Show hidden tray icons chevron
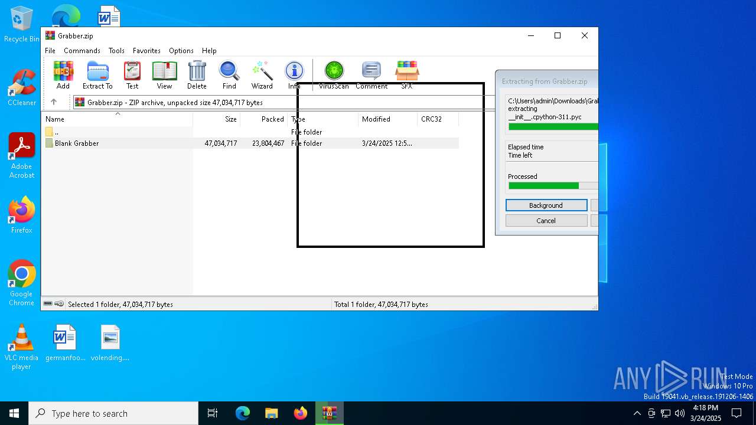756x425 pixels. pos(637,413)
